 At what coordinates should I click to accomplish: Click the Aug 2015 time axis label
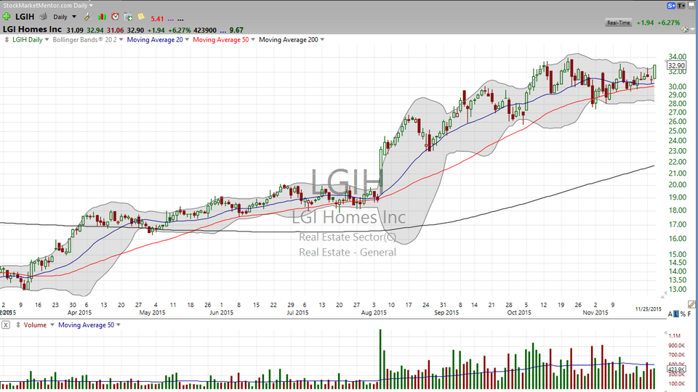374,312
